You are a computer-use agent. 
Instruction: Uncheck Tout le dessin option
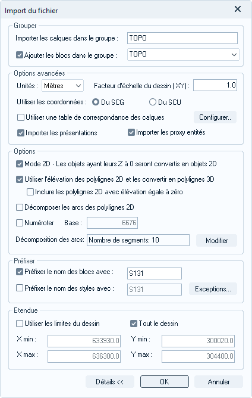[x=134, y=324]
